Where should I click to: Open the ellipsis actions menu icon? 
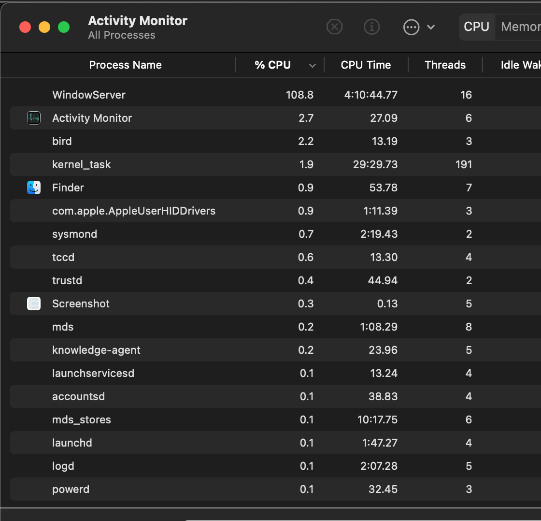pyautogui.click(x=411, y=27)
